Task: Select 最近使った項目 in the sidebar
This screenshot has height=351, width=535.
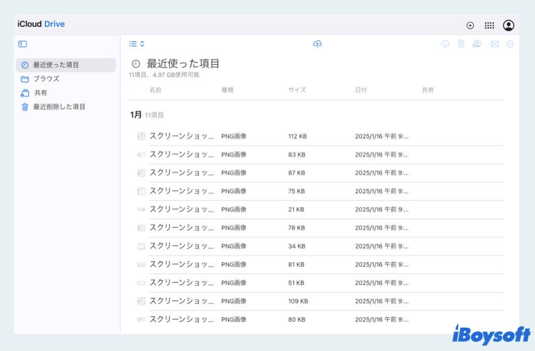Action: click(x=56, y=65)
